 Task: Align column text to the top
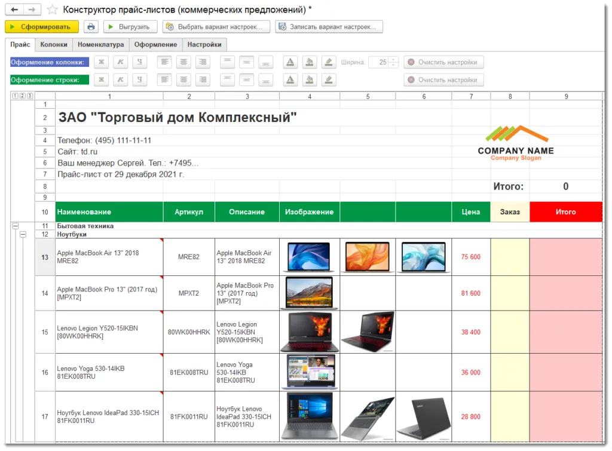point(227,62)
